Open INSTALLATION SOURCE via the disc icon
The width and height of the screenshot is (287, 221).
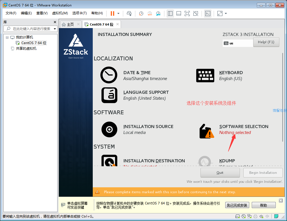coord(109,129)
